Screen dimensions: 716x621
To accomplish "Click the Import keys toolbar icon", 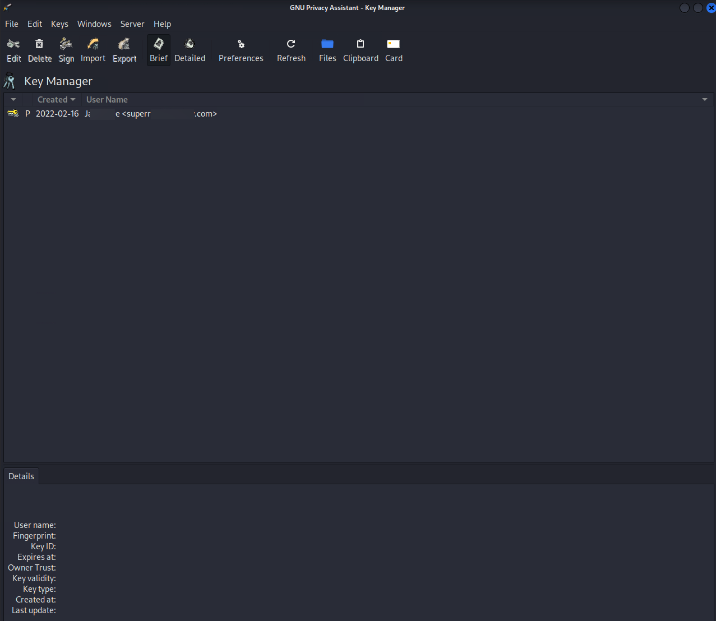I will tap(93, 50).
